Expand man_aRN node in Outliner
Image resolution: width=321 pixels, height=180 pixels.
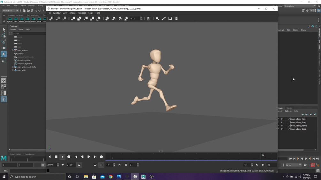pyautogui.click(x=12, y=70)
